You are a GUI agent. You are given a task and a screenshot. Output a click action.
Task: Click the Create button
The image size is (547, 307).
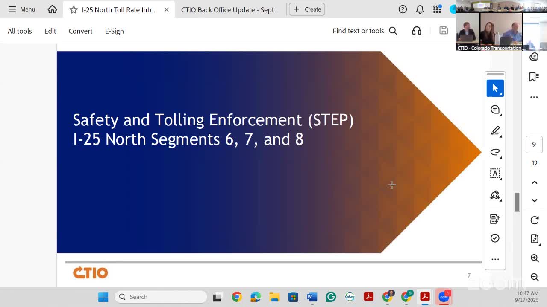pos(307,9)
